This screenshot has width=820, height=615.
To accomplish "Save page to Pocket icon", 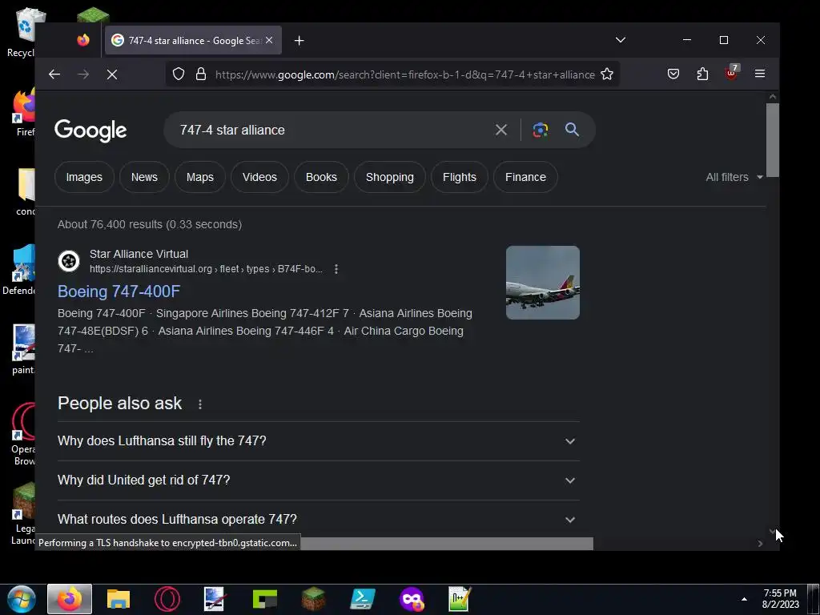I will point(673,74).
